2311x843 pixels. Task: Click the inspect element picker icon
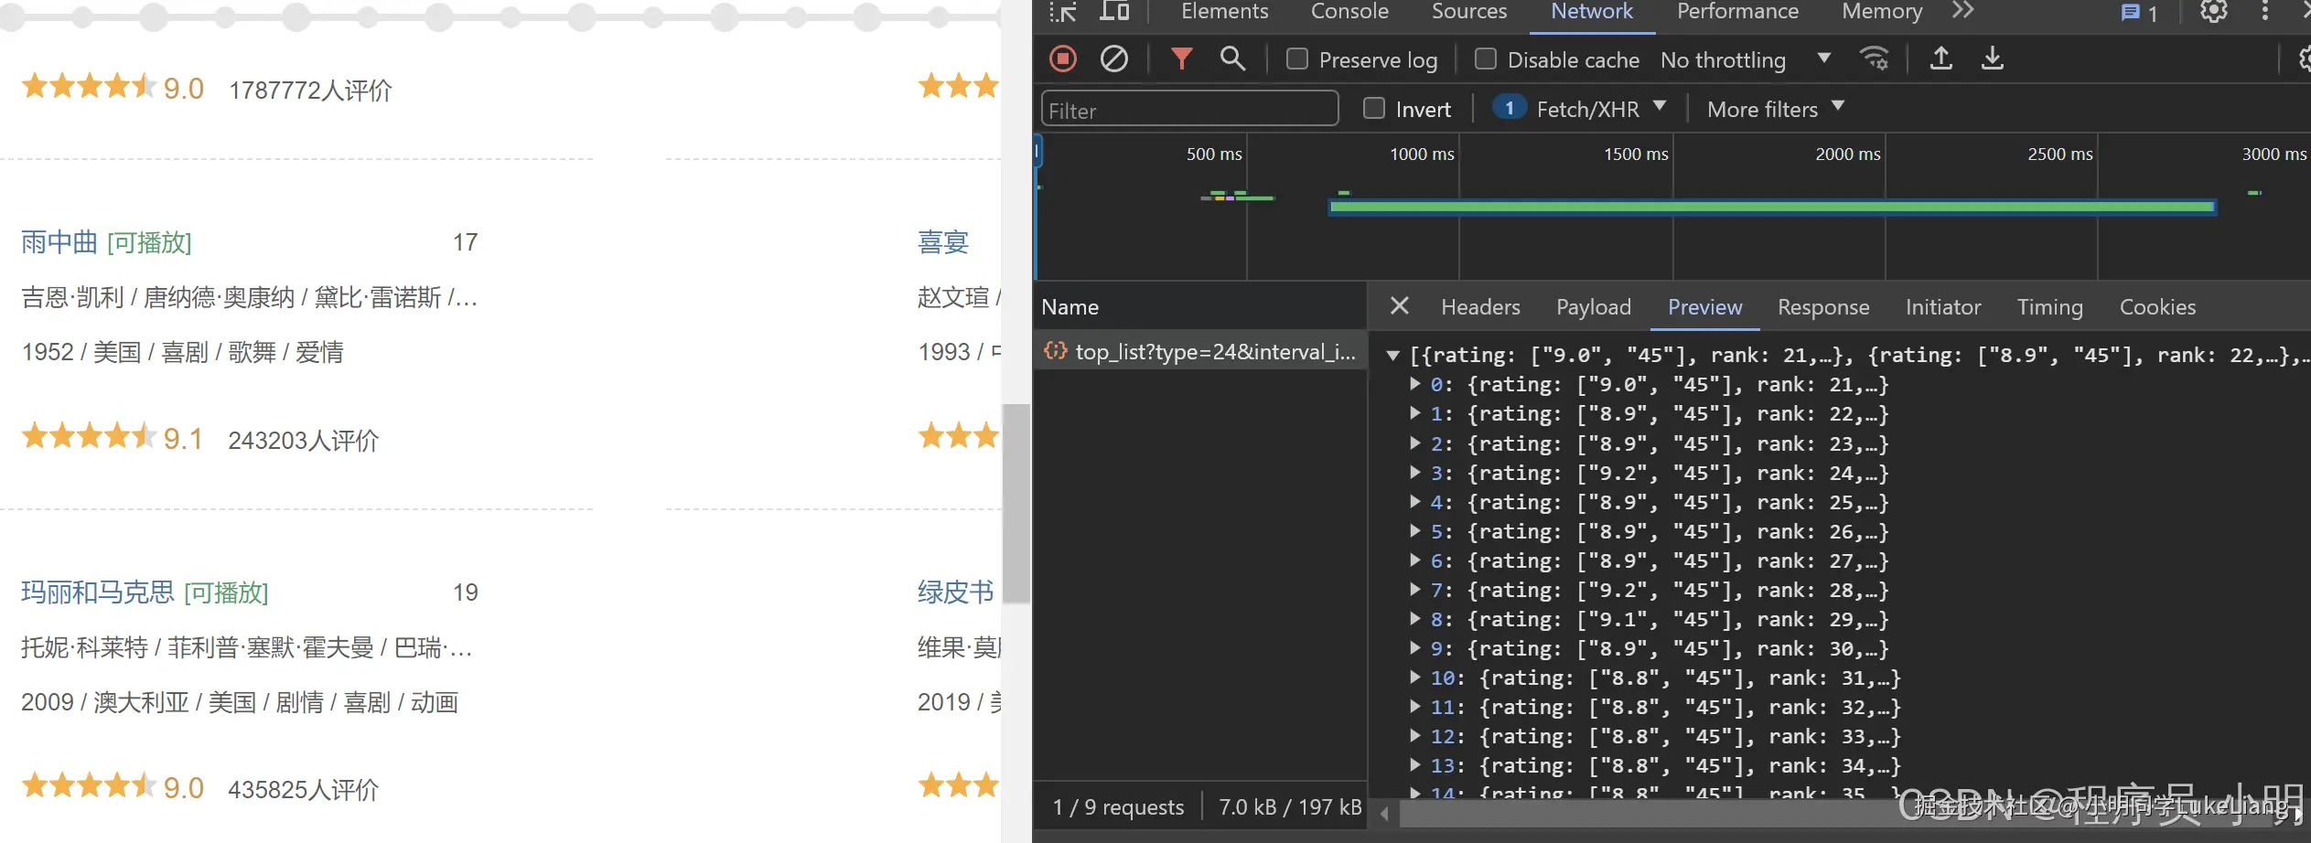click(x=1062, y=12)
